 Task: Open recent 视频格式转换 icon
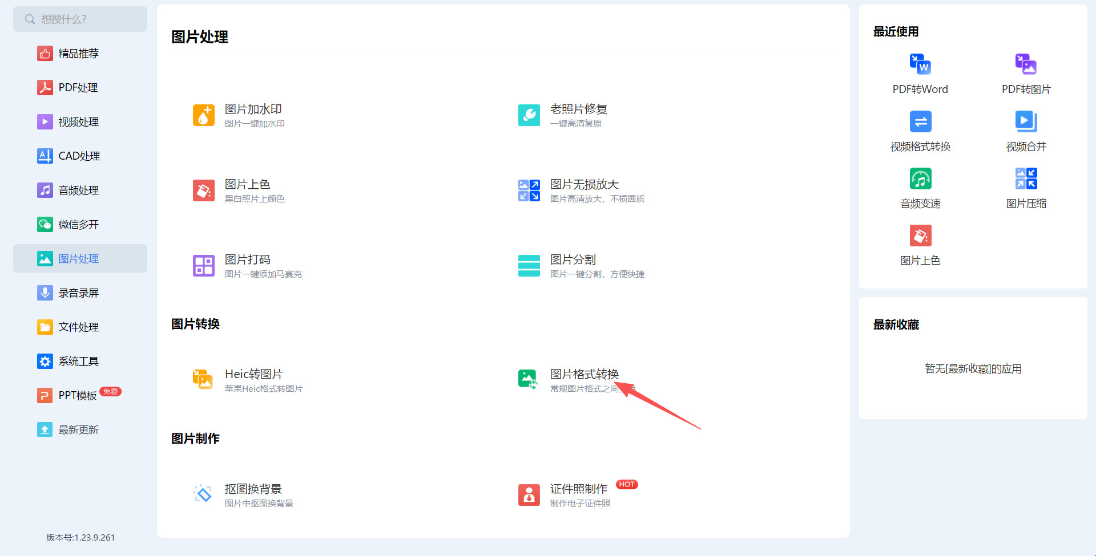point(920,121)
